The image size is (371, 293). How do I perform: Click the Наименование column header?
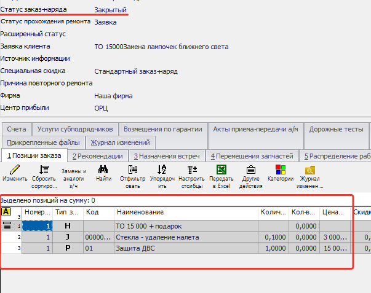pos(185,212)
